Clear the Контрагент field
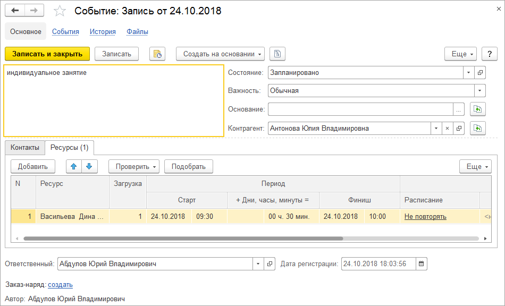505x306 pixels. pos(447,128)
